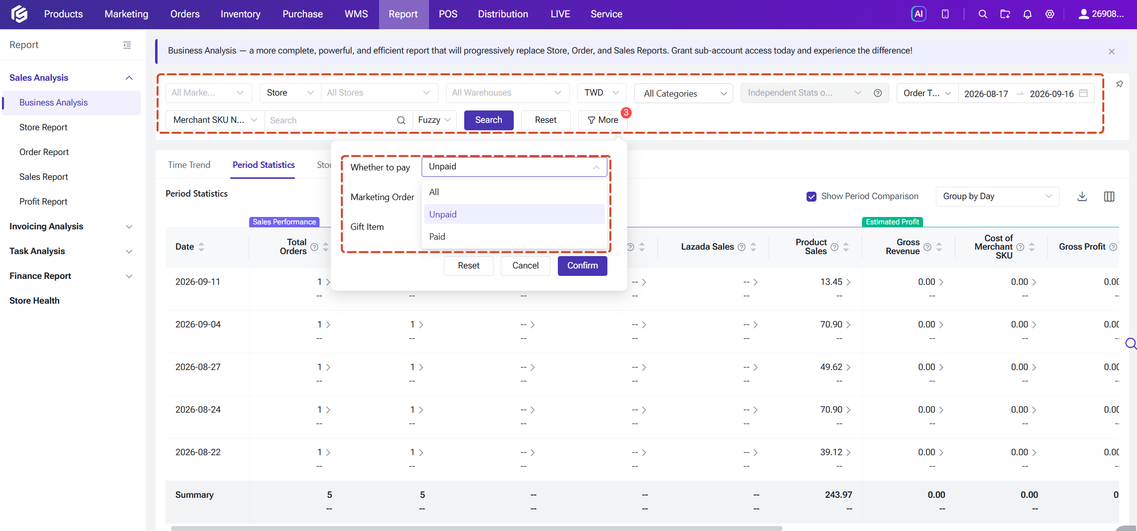
Task: Open Store Report in sidebar
Action: [44, 127]
